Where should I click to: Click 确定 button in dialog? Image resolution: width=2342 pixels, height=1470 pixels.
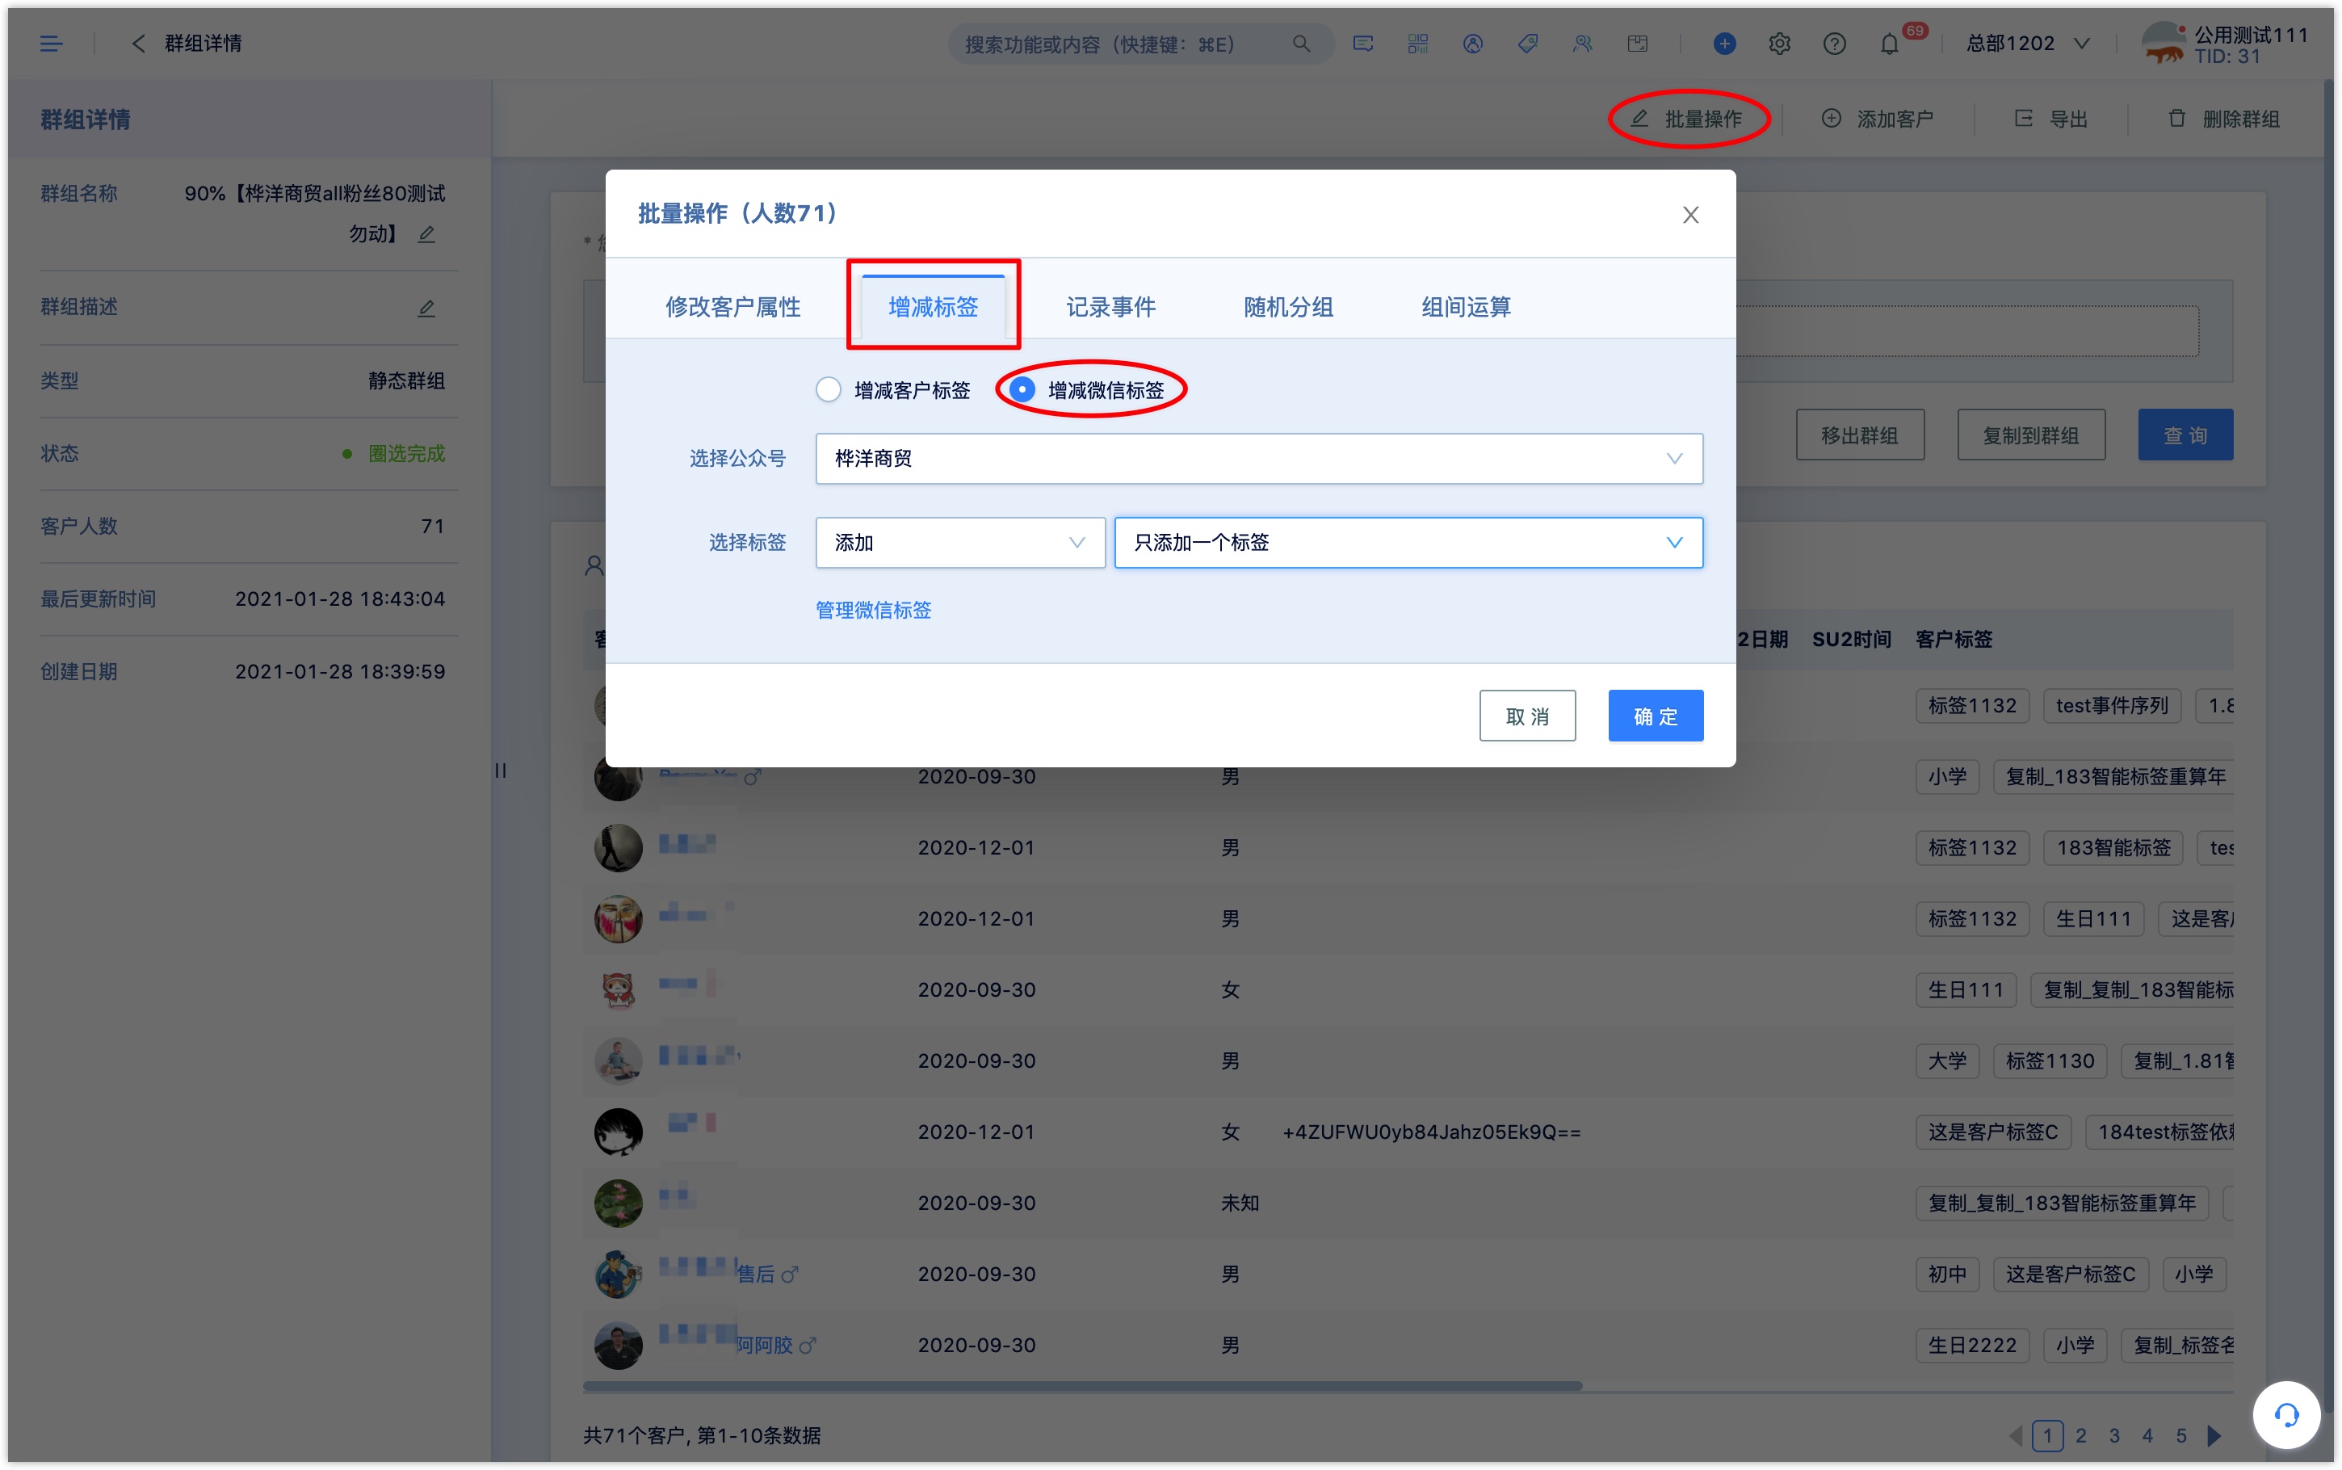coord(1656,716)
